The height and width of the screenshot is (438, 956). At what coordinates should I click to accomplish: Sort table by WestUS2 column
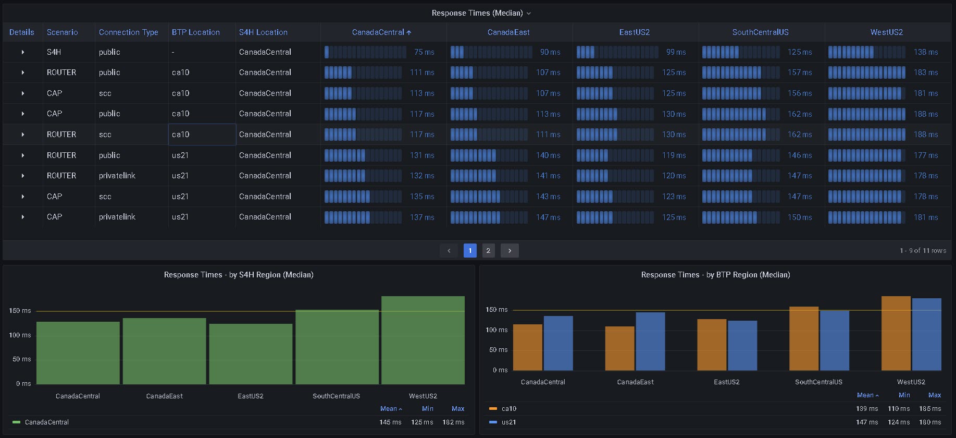pyautogui.click(x=886, y=32)
